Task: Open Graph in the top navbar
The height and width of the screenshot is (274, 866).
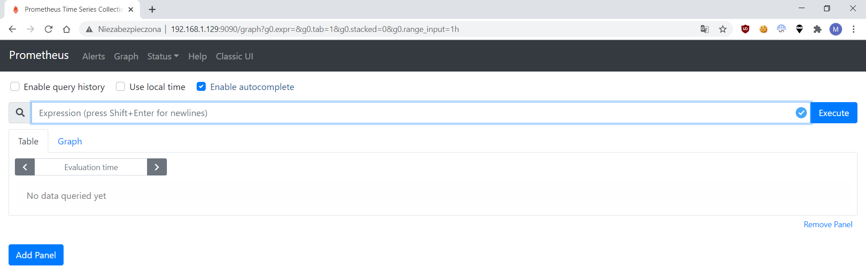Action: (126, 56)
